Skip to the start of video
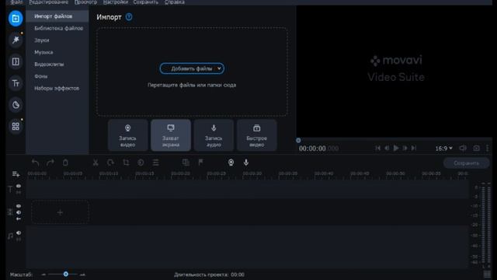Screen dimensions: 497x280 click(377, 149)
